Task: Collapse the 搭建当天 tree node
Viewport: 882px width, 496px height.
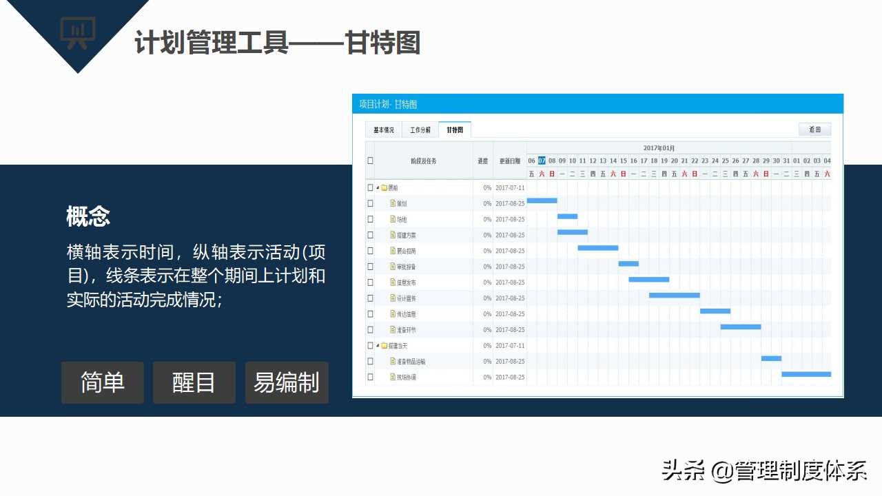Action: (378, 345)
